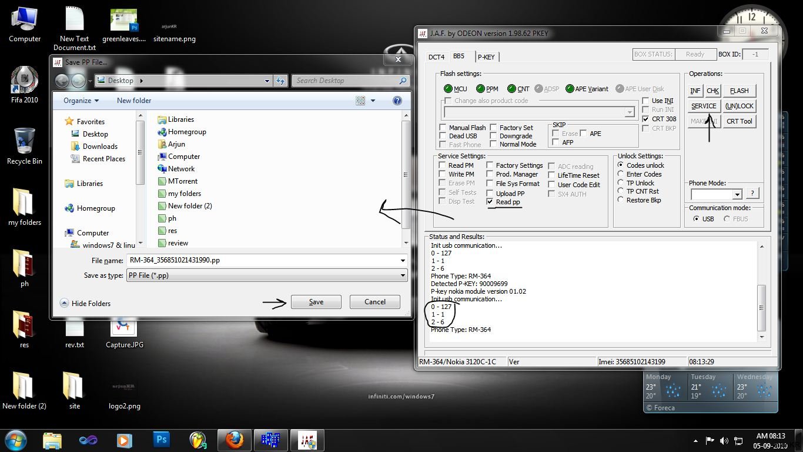Open the Start menu orb
The image size is (803, 452).
15,440
